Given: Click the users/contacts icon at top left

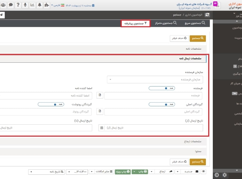Looking at the screenshot, I should click(x=3, y=5).
